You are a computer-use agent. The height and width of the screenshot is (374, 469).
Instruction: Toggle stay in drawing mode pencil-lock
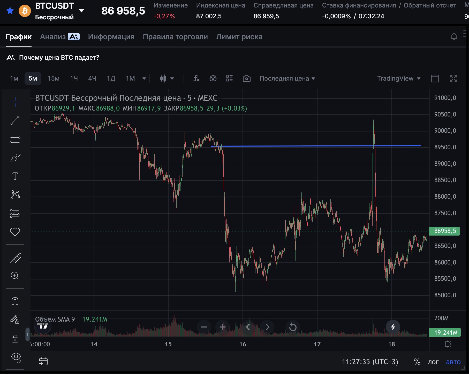click(x=15, y=320)
